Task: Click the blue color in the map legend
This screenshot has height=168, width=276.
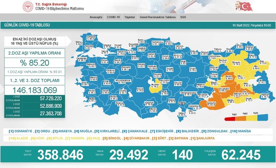Action: [263, 119]
